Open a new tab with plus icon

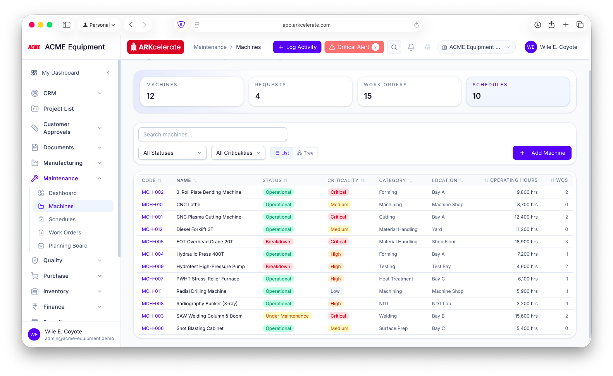566,25
